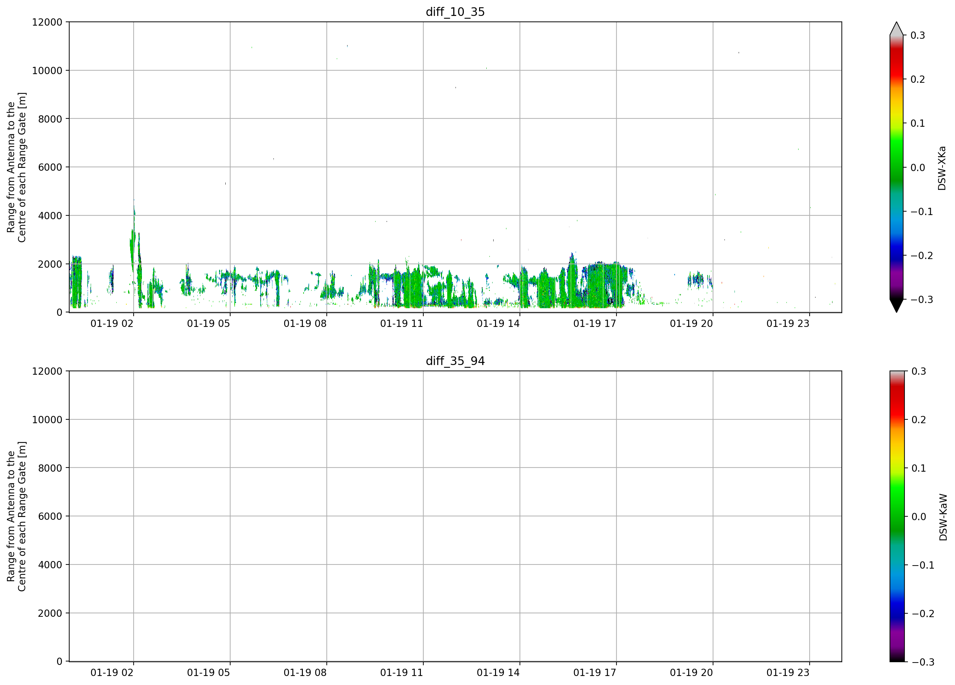Click the 8000 y-tick on the diff_35_94 plot
This screenshot has height=685, width=955.
50,468
